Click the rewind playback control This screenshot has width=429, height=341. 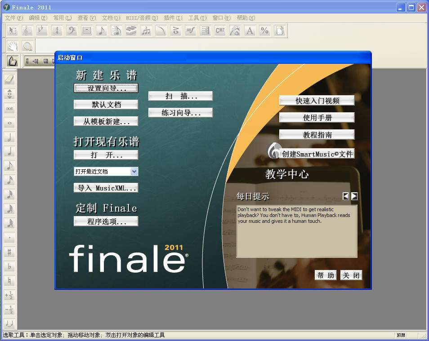tap(35, 61)
